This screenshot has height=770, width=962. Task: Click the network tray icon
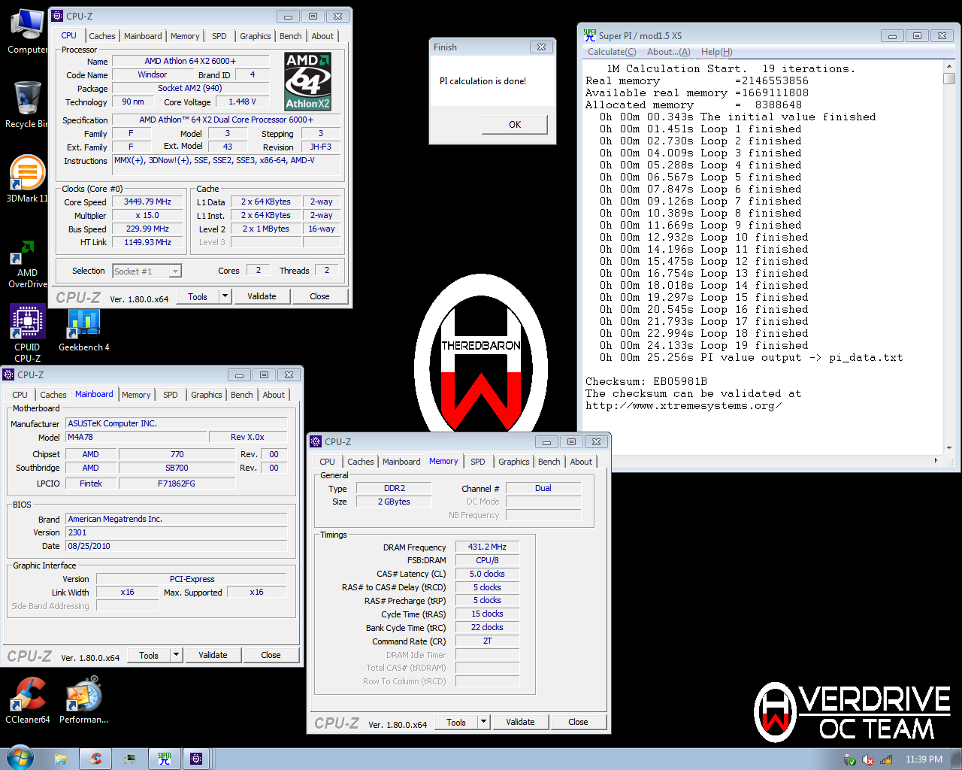(886, 759)
